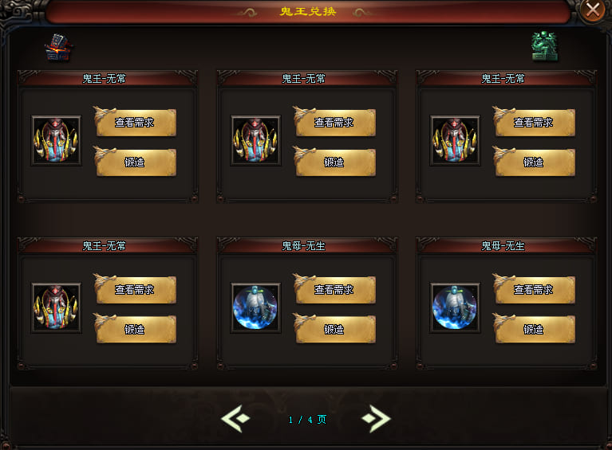Select the bottom-left 鬼王-无常 portrait
Viewport: 612px width, 450px height.
point(57,307)
